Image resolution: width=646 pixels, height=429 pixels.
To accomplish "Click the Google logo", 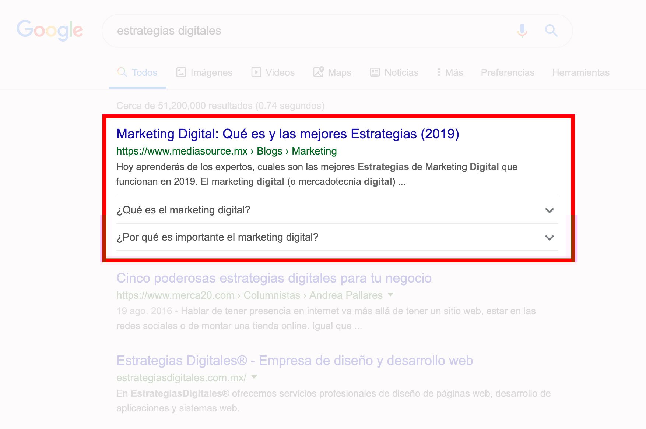I will click(50, 30).
